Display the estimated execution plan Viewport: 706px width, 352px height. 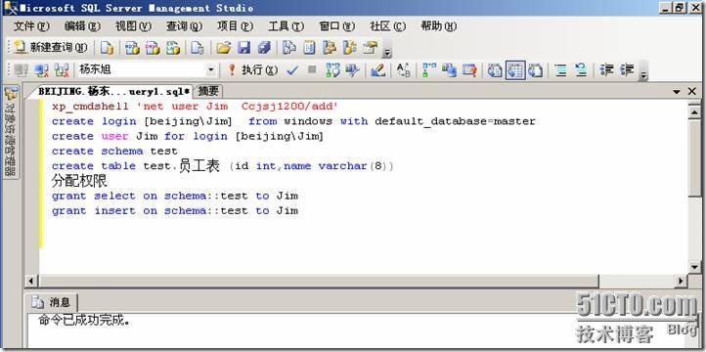click(332, 69)
